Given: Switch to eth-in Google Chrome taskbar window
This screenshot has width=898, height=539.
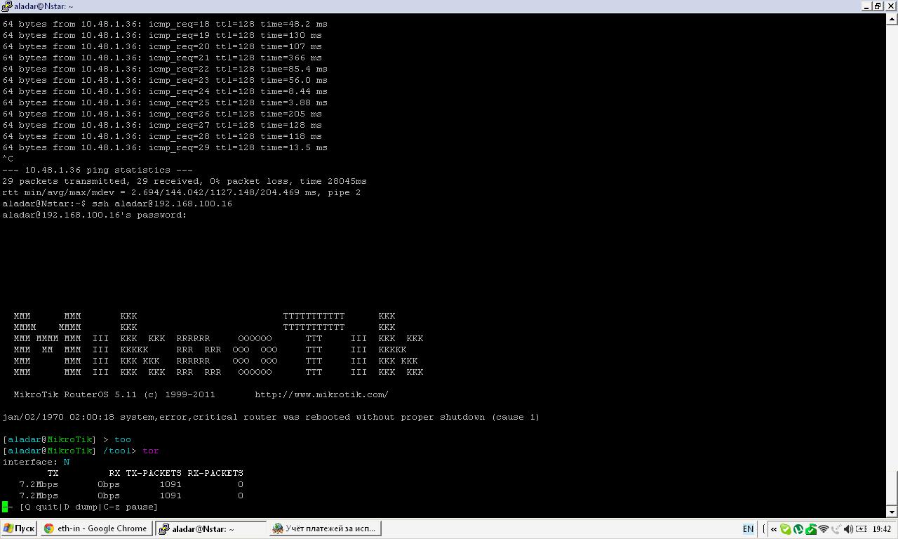Looking at the screenshot, I should 96,528.
